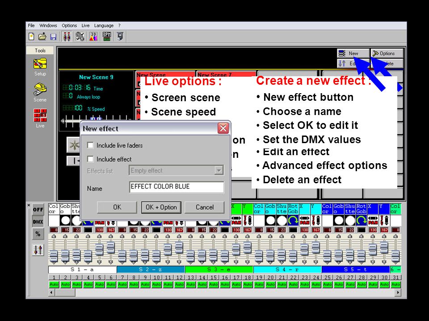Open the Options menu in menu bar

(69, 25)
